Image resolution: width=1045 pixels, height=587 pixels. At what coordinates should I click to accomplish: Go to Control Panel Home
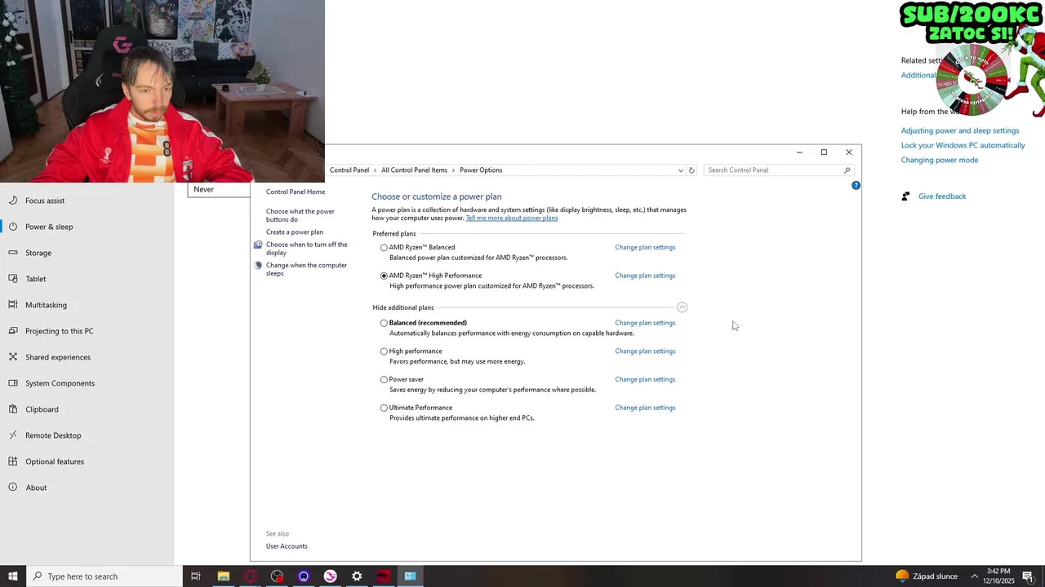296,192
